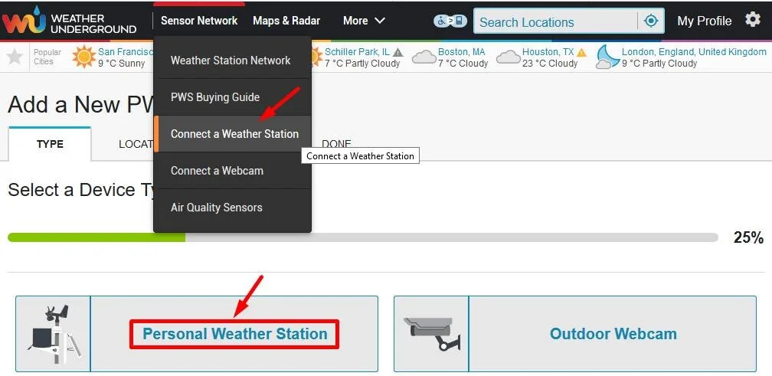
Task: Open the San Francisco city link
Action: (126, 51)
